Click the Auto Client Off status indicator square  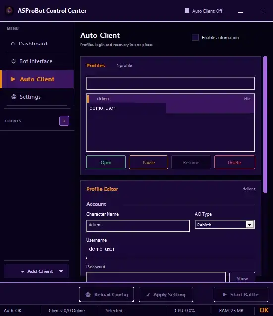tap(187, 11)
